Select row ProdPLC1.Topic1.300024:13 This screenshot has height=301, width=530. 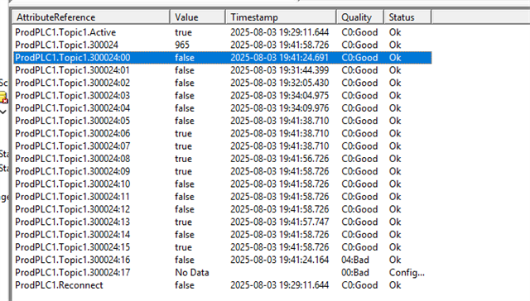tap(223, 222)
